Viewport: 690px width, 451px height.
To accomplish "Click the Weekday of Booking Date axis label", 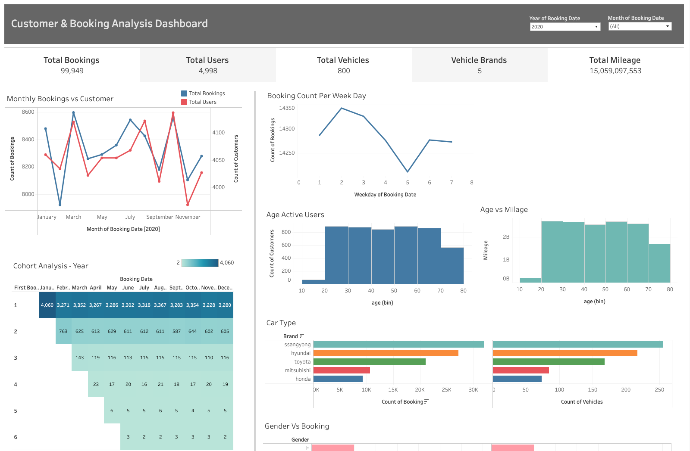I will (385, 195).
